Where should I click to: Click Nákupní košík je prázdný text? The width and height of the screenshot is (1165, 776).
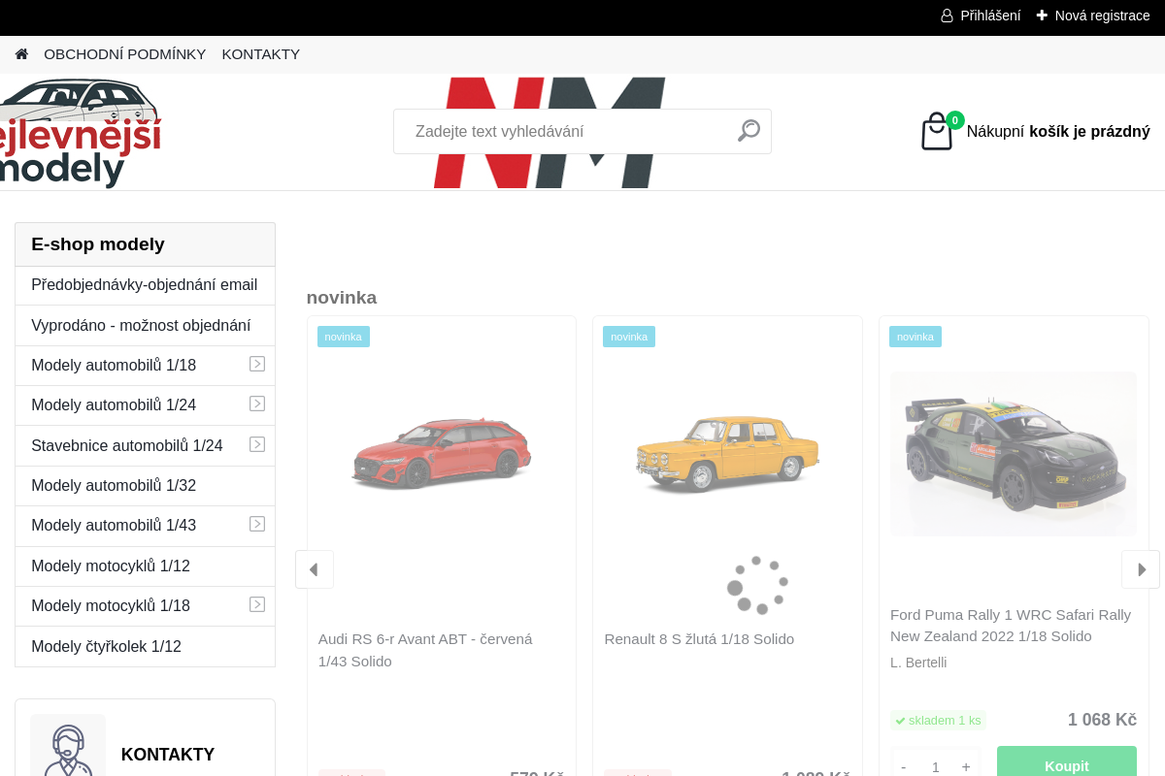coord(1058,132)
